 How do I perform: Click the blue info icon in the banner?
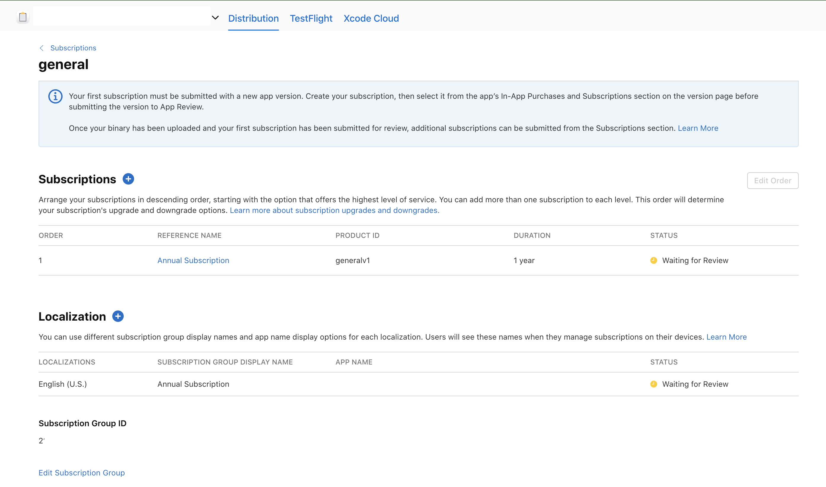(55, 96)
